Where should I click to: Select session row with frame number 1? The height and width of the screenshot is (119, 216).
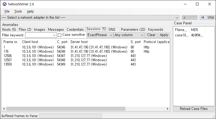coord(86,47)
